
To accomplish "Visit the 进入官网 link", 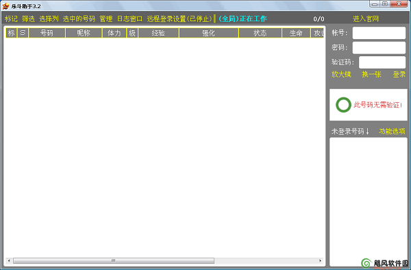I will [x=366, y=19].
